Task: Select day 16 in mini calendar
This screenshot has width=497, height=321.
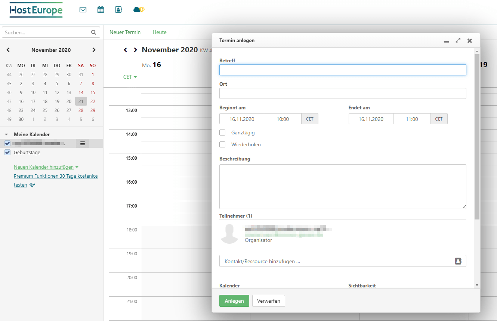Action: (21, 101)
